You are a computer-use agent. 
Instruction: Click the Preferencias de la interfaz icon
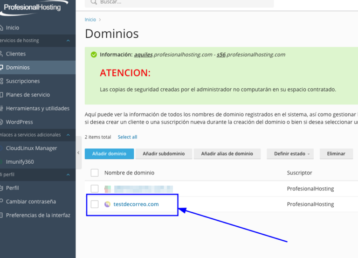click(1, 215)
